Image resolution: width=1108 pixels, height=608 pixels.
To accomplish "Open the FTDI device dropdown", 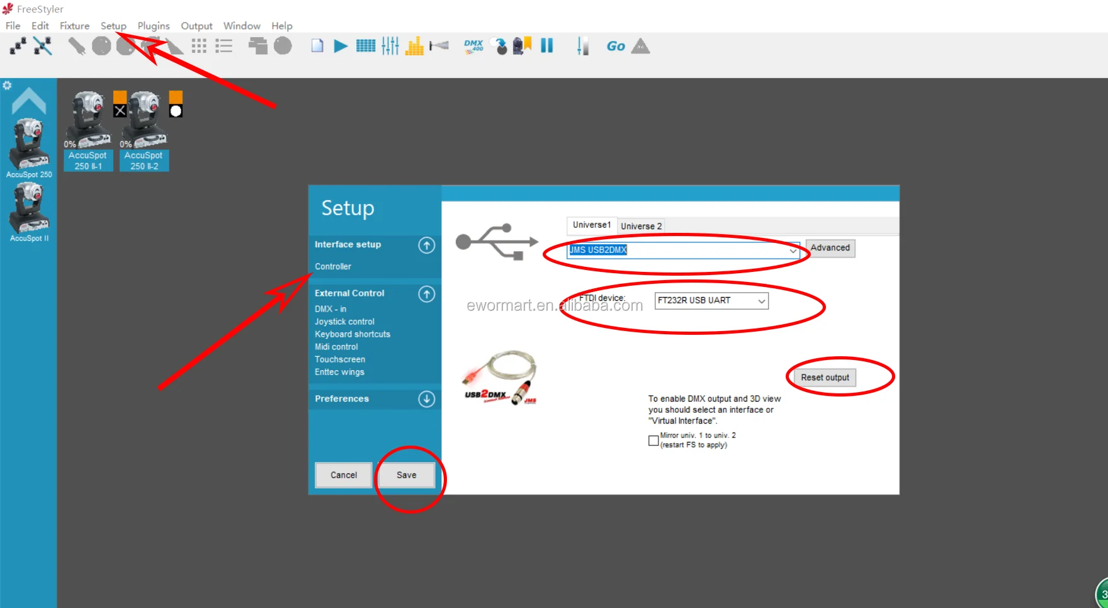I will coord(761,301).
